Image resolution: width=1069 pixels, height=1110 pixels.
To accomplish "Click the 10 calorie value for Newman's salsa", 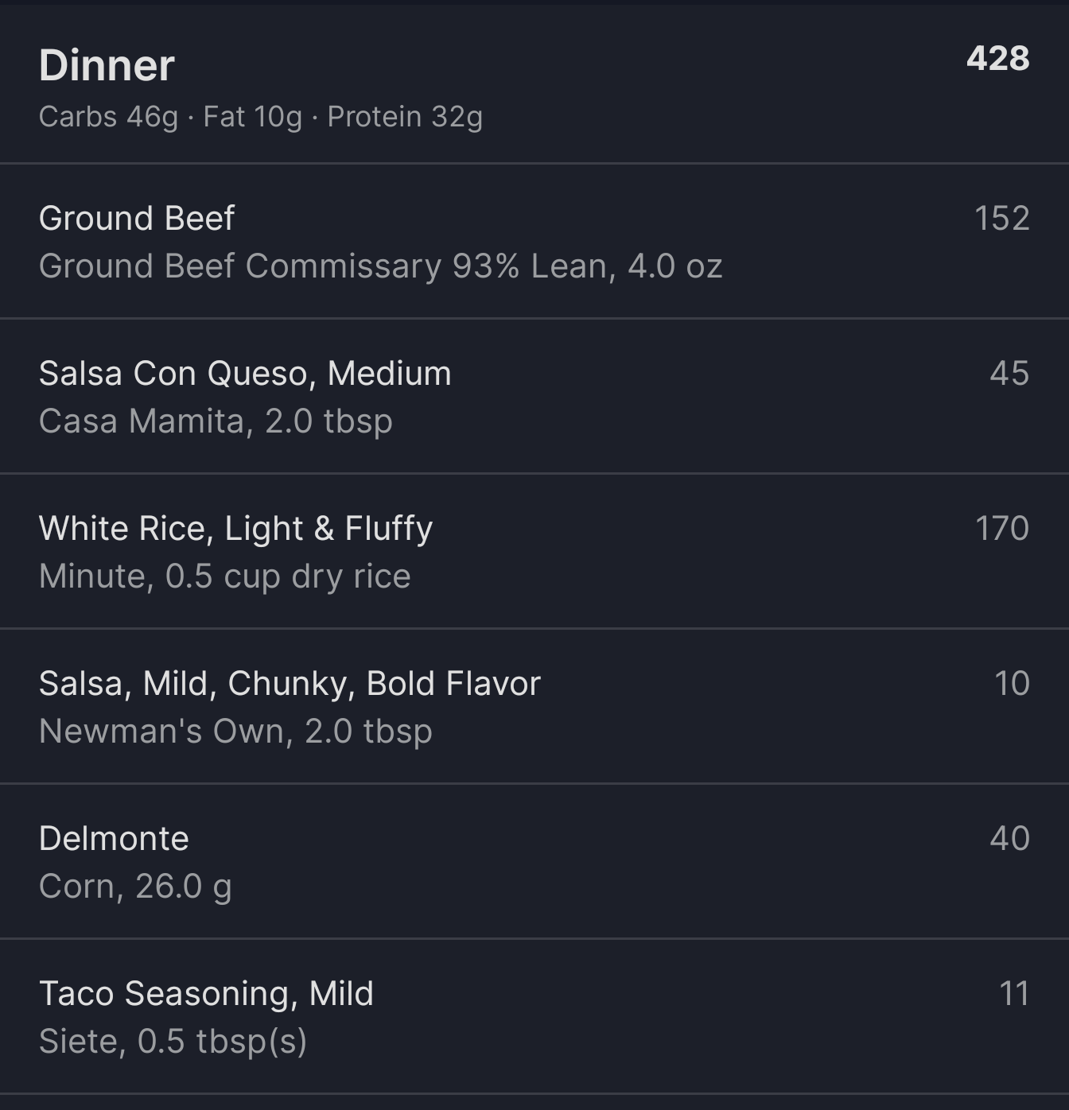I will click(x=1012, y=683).
